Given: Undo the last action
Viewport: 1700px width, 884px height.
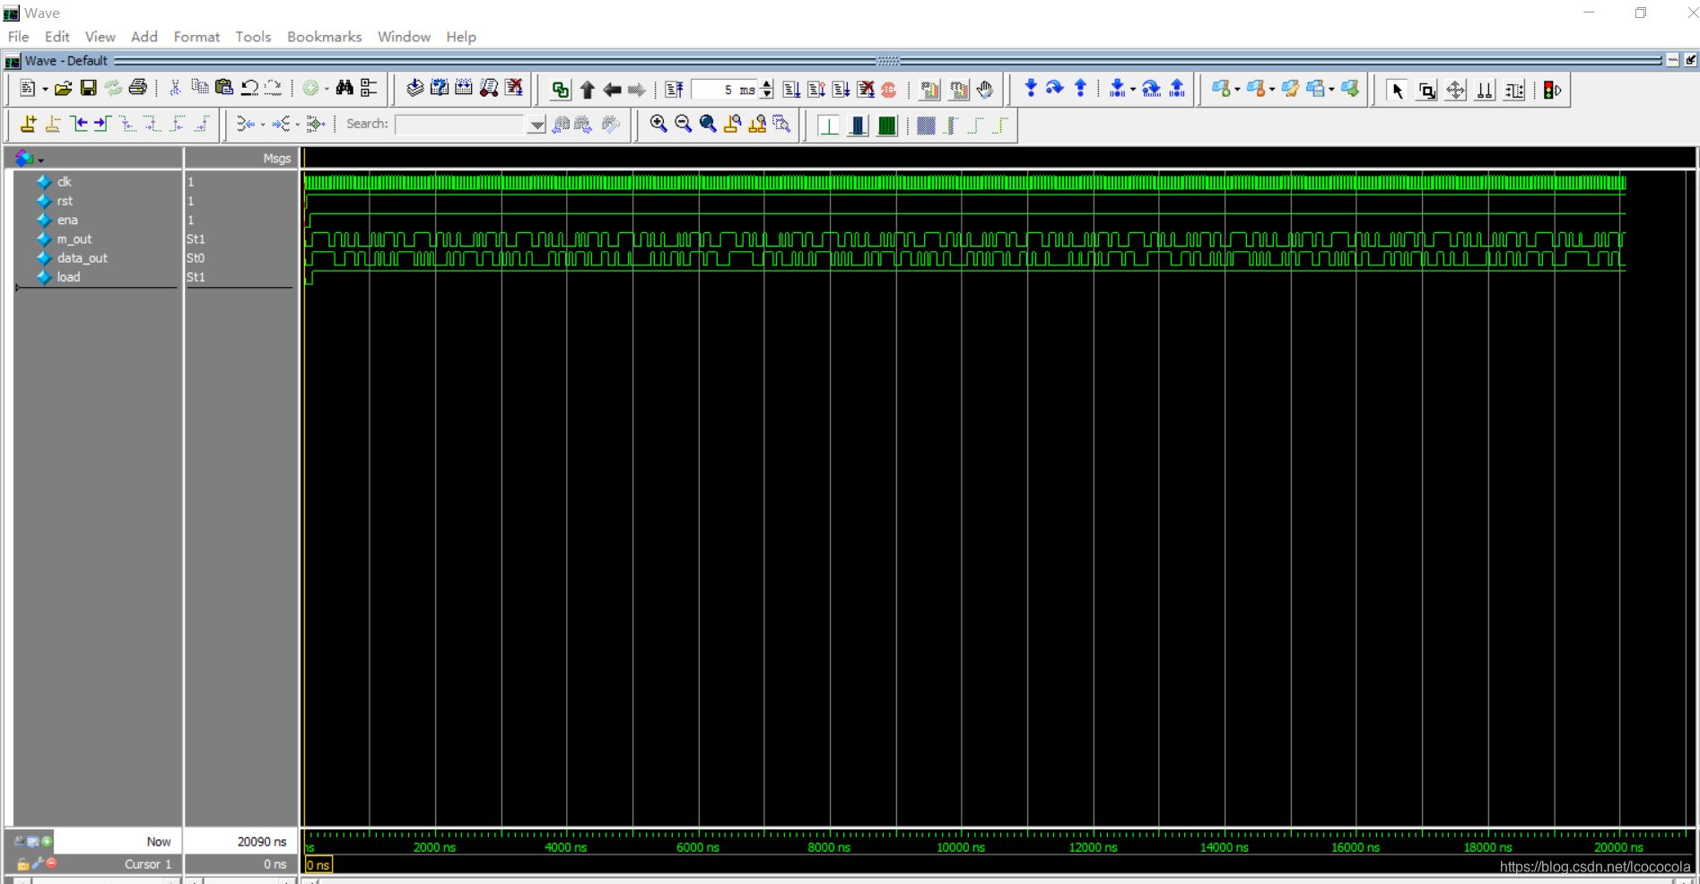Looking at the screenshot, I should pos(249,88).
